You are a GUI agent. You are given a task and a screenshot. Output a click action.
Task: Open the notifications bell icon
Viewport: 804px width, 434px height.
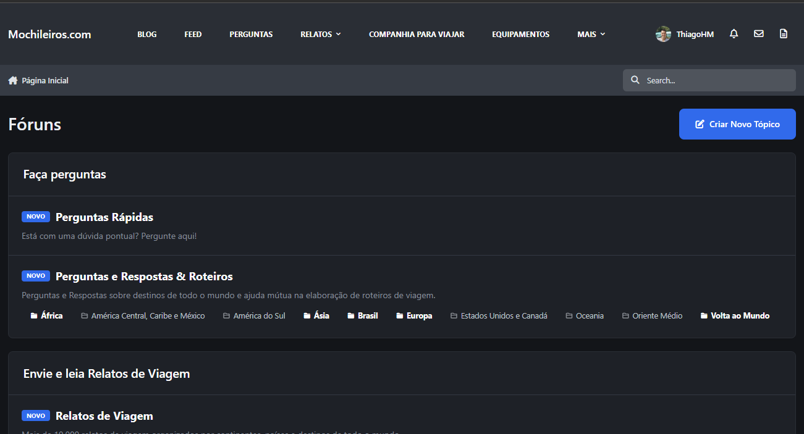tap(734, 34)
